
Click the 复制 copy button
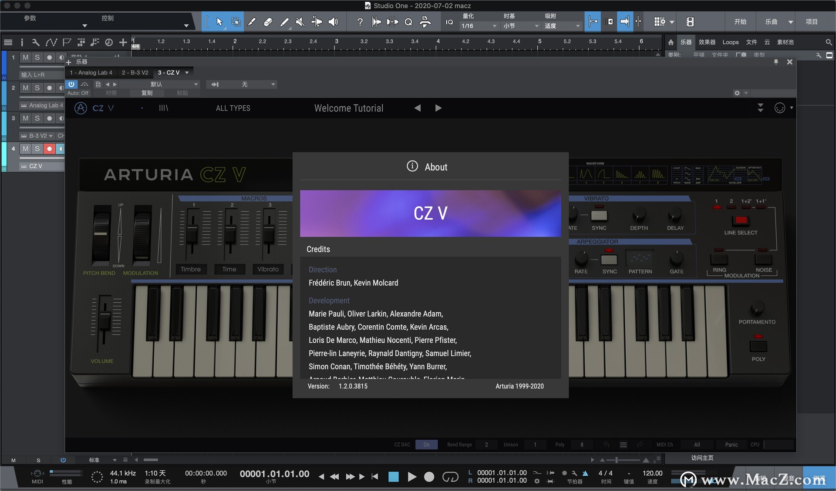[x=147, y=93]
